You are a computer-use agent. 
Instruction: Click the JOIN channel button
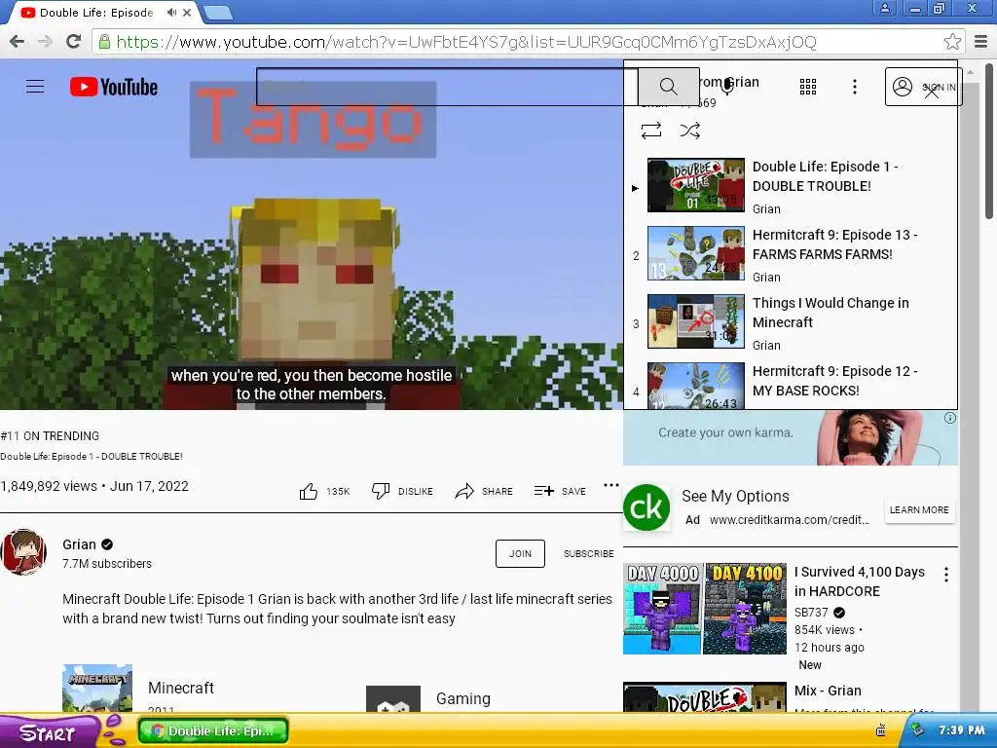520,553
